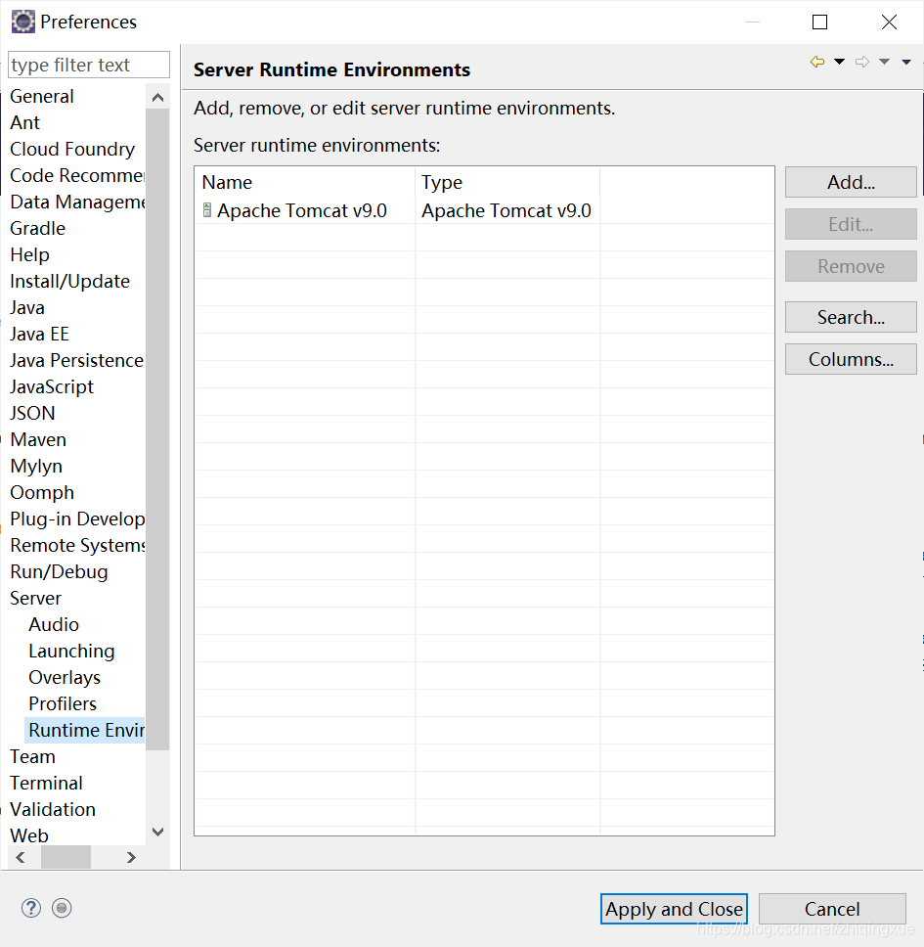The image size is (924, 947).
Task: Close the Preferences window
Action: (889, 23)
